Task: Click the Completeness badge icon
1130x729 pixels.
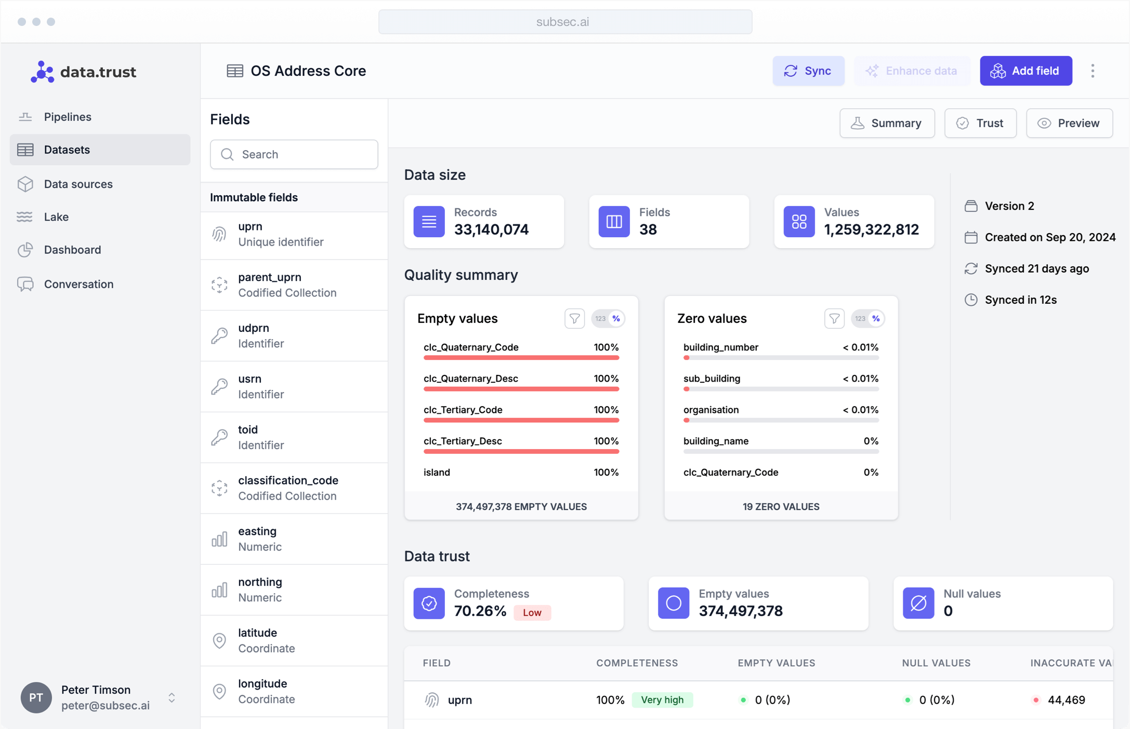Action: pos(429,603)
